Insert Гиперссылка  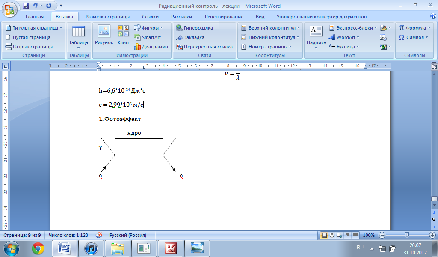pos(195,28)
